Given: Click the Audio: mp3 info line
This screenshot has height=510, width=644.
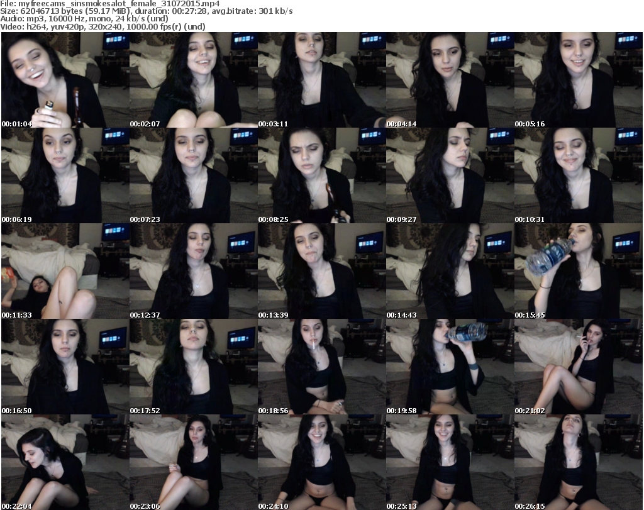Looking at the screenshot, I should [x=84, y=19].
